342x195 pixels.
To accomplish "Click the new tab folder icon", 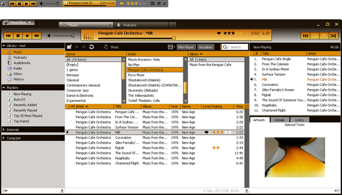I will click(69, 47).
